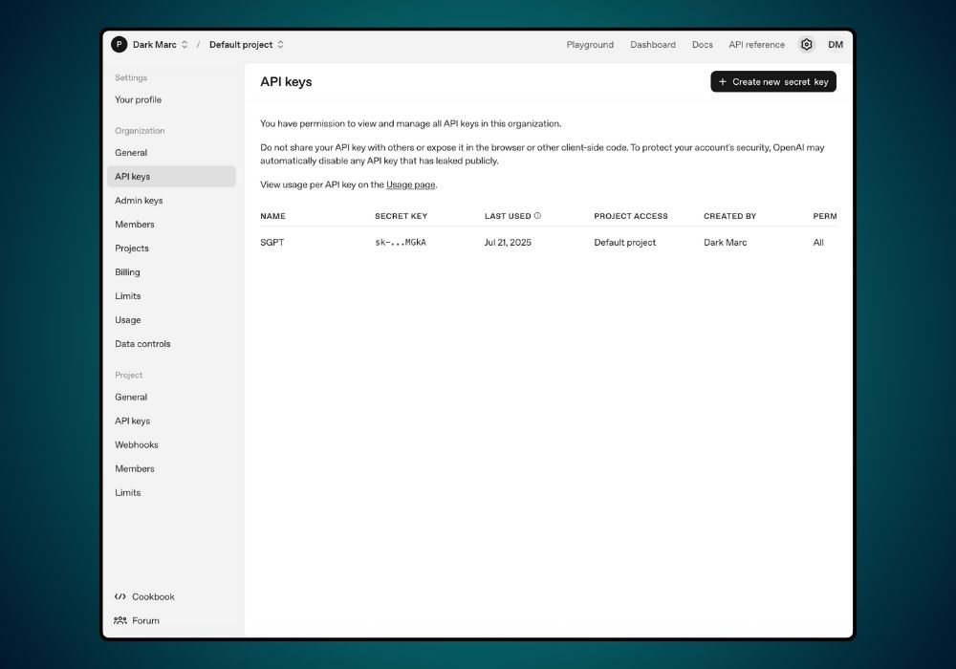Open Forum using the people icon
Viewport: 956px width, 669px height.
(x=120, y=620)
